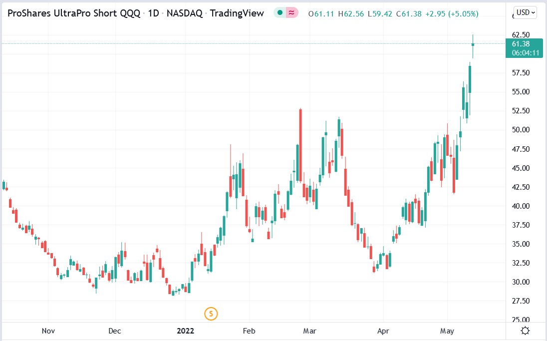Click the open value O61.11

click(321, 14)
